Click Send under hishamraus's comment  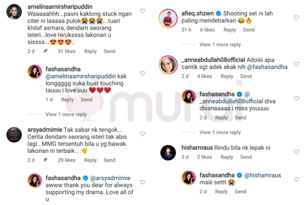coord(246,157)
